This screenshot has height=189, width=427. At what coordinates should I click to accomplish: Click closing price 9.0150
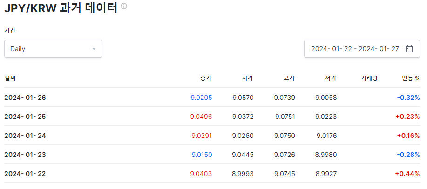pyautogui.click(x=202, y=155)
